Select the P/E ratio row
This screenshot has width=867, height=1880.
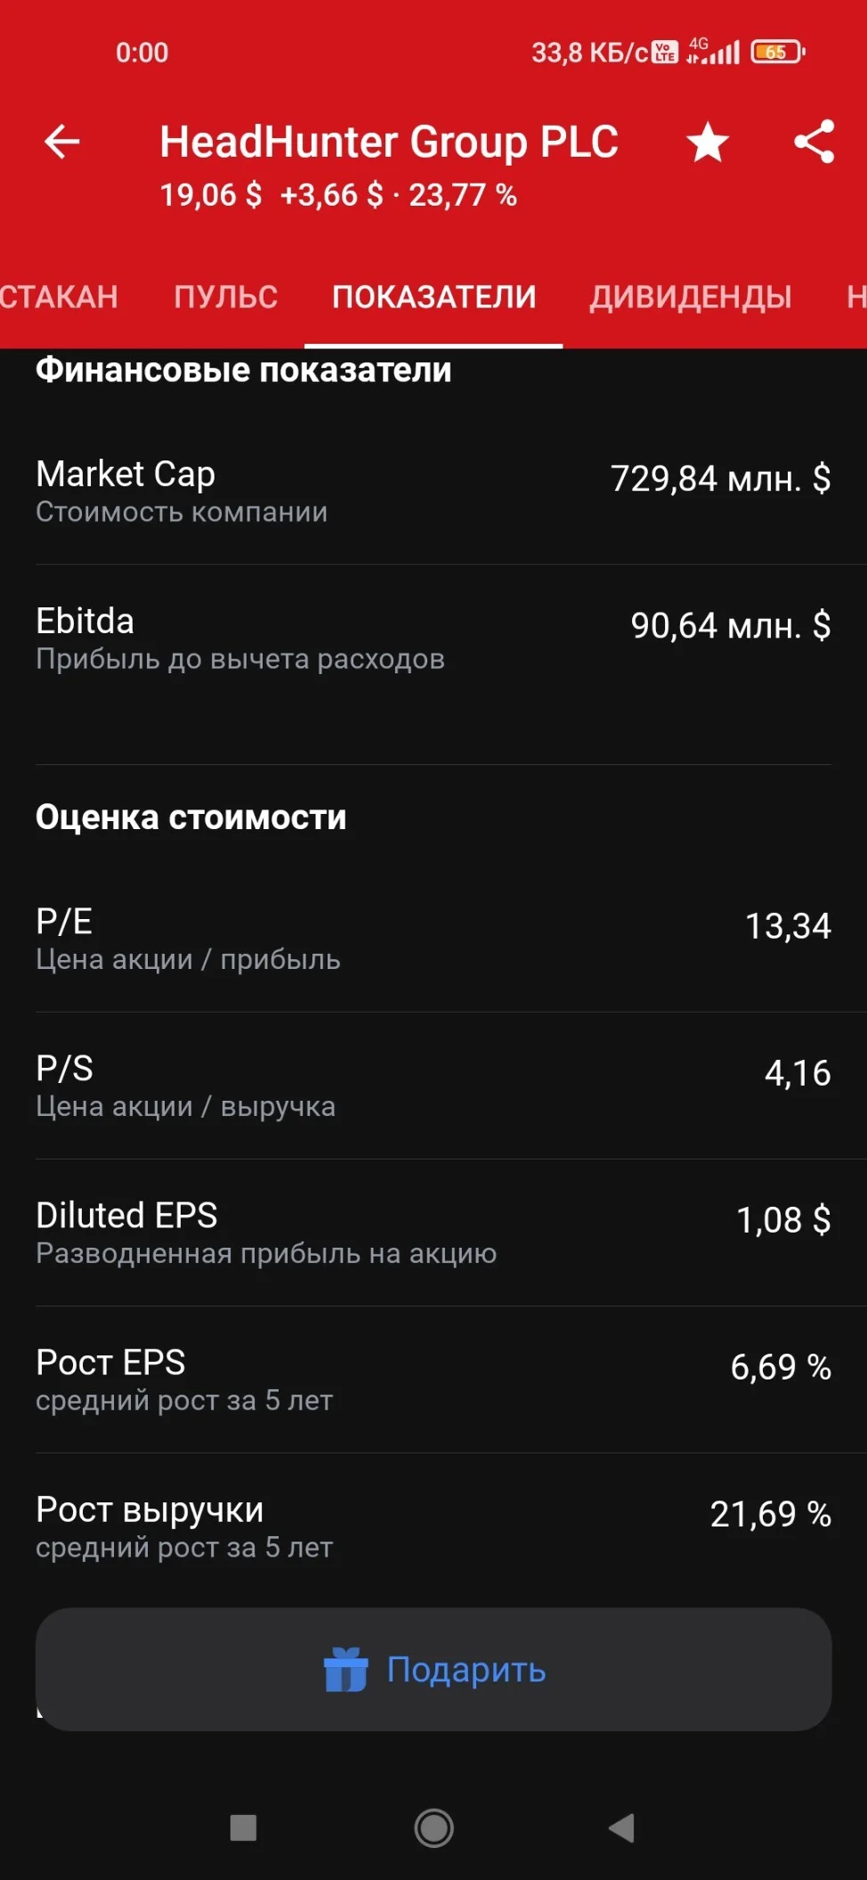click(433, 939)
